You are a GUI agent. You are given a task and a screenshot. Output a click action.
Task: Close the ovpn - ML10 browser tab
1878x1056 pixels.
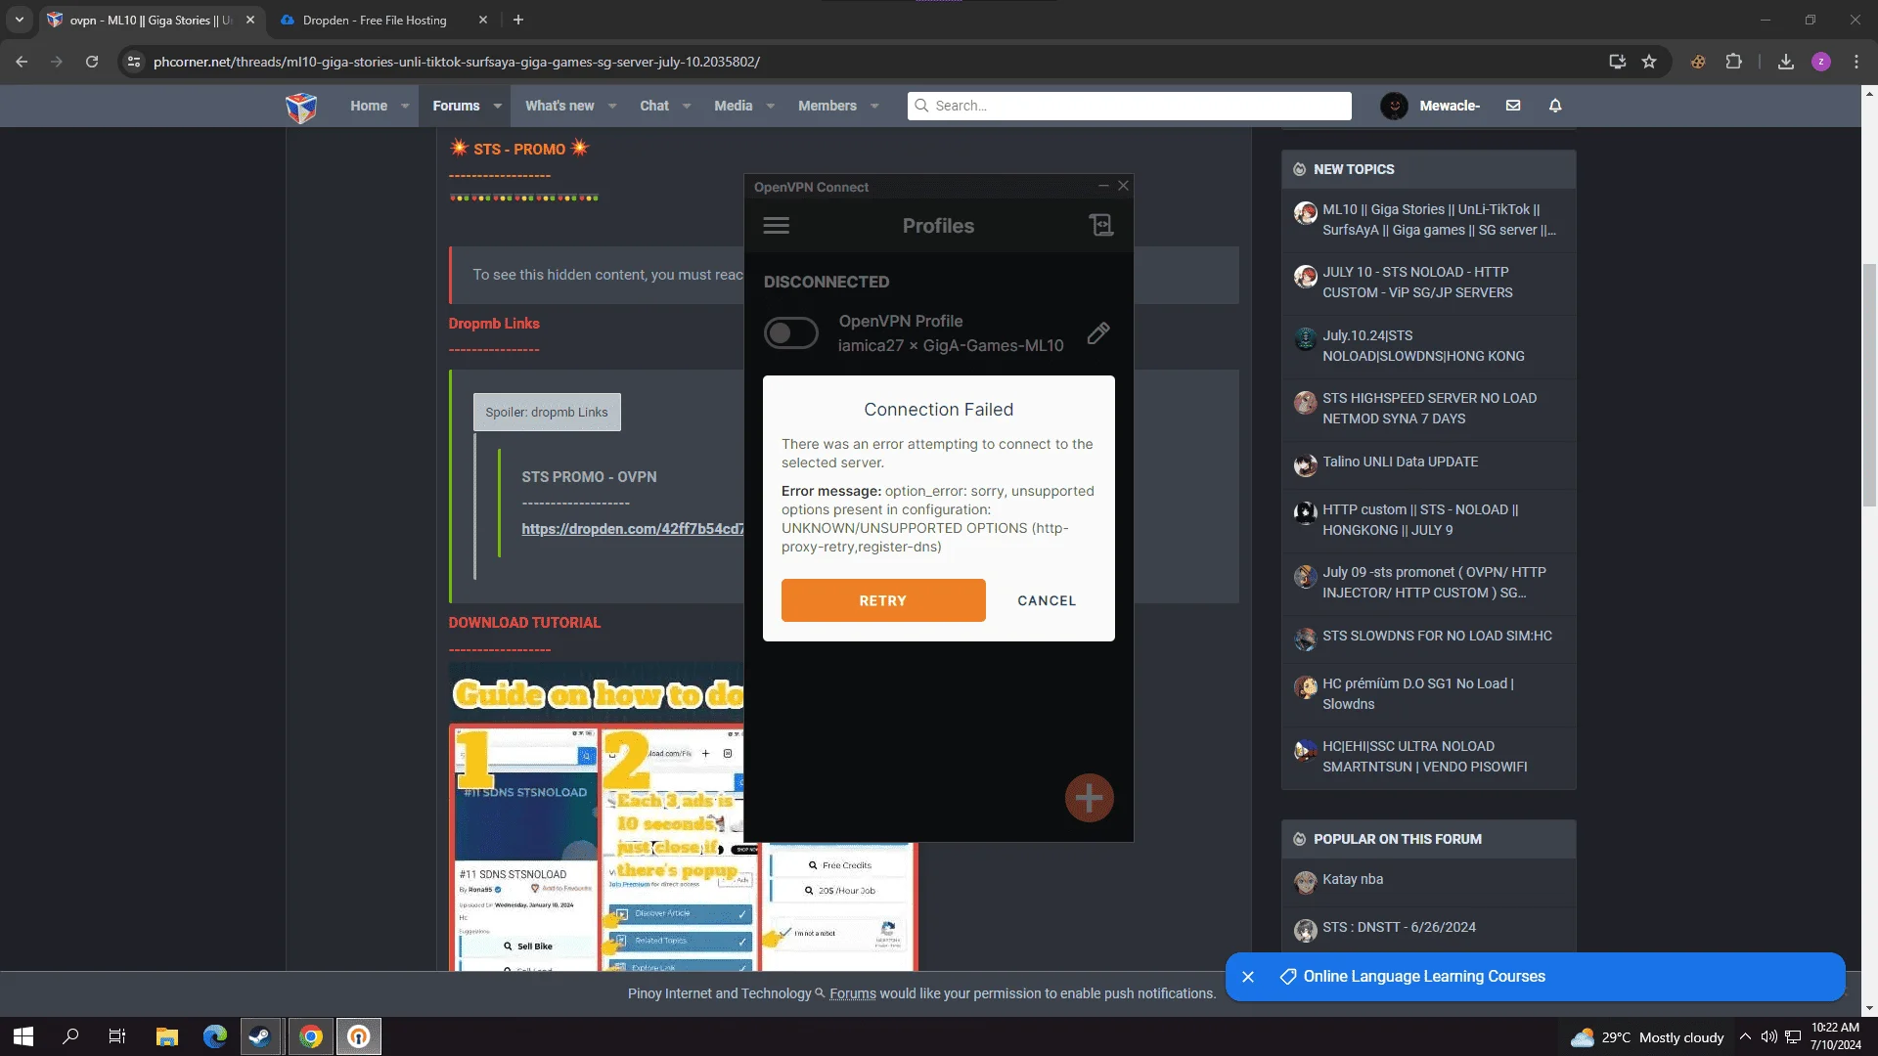249,20
